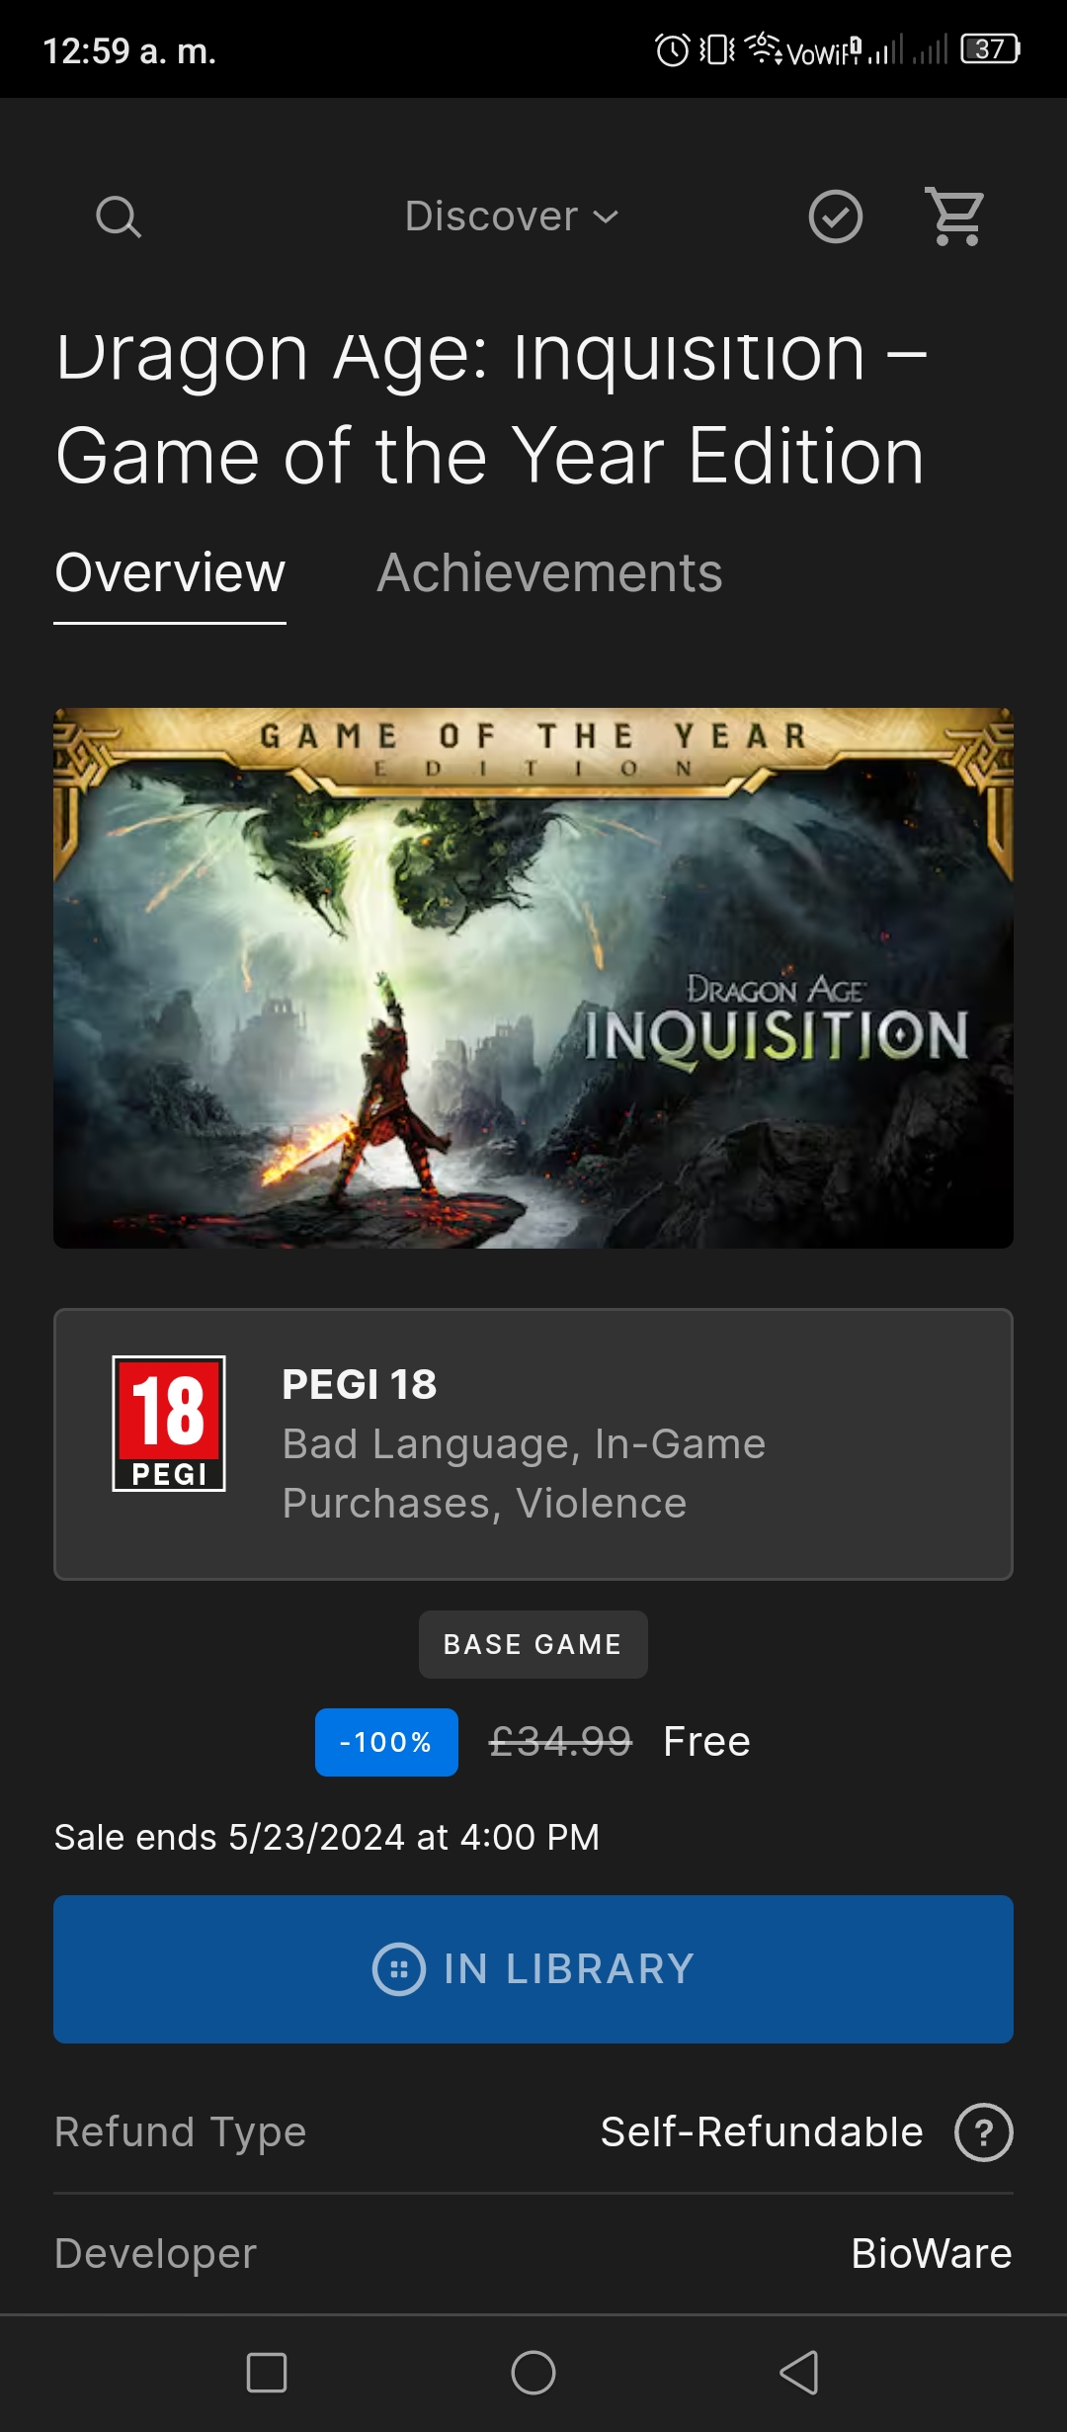Select the Overview tab
1067x2432 pixels.
coord(170,573)
